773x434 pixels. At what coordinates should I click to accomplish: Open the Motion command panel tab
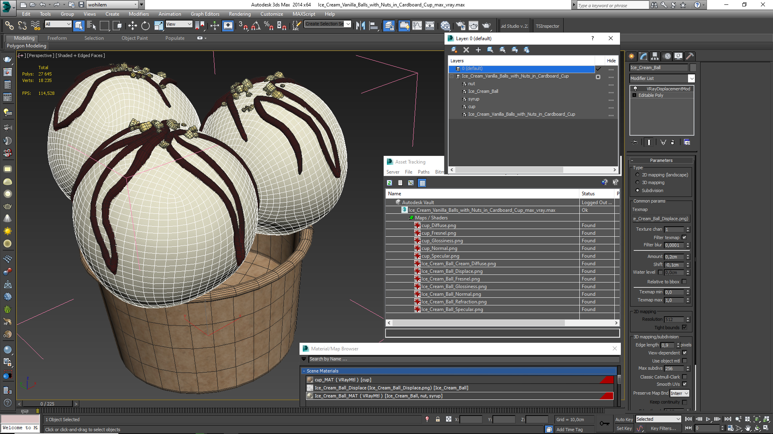667,56
